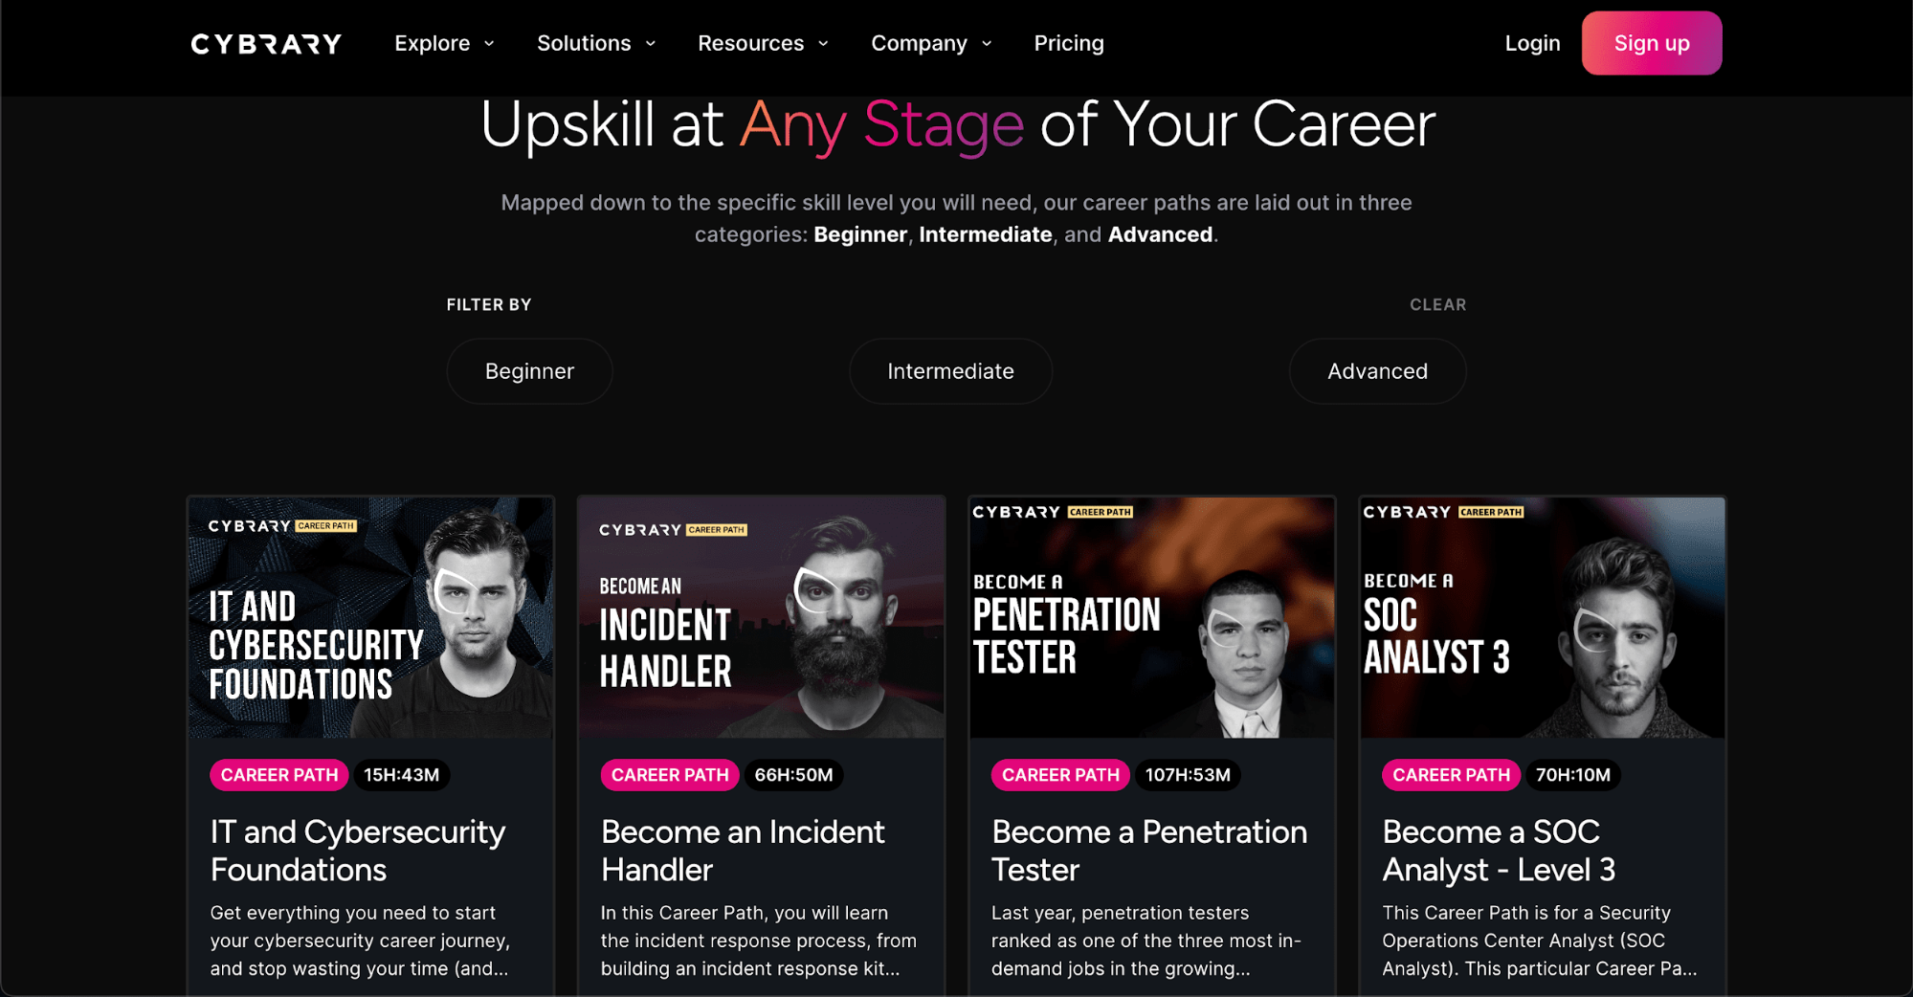
Task: Click the 15H:43M duration badge
Action: point(401,775)
